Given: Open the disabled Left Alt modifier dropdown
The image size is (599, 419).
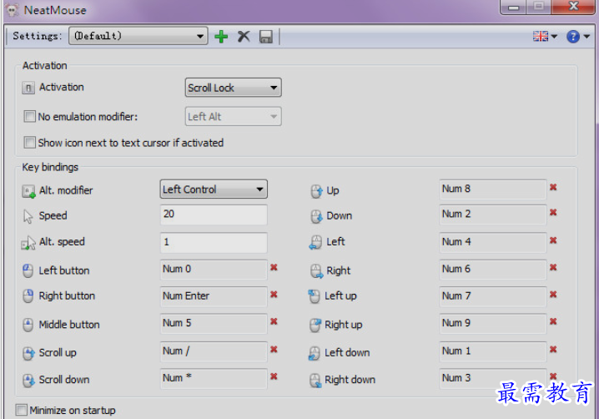Looking at the screenshot, I should click(234, 117).
